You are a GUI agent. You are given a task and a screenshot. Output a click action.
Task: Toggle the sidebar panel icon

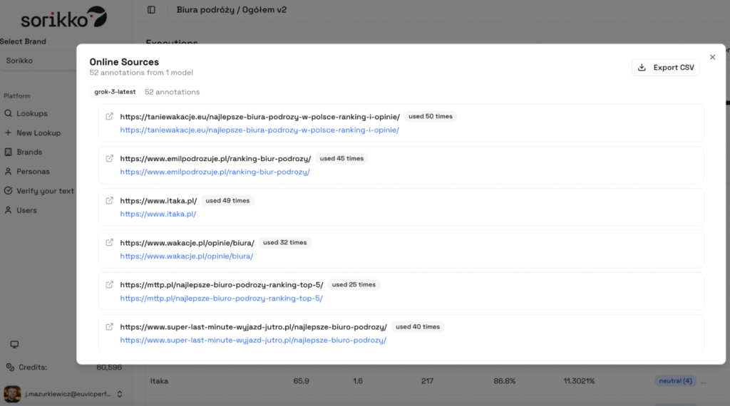point(151,10)
